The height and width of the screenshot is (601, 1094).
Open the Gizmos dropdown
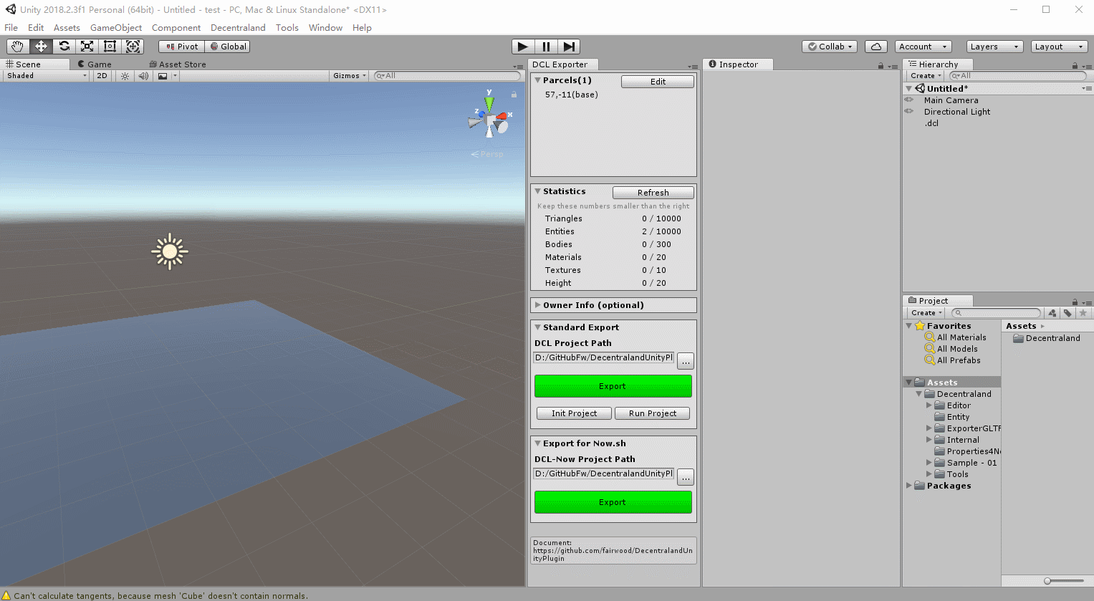350,76
